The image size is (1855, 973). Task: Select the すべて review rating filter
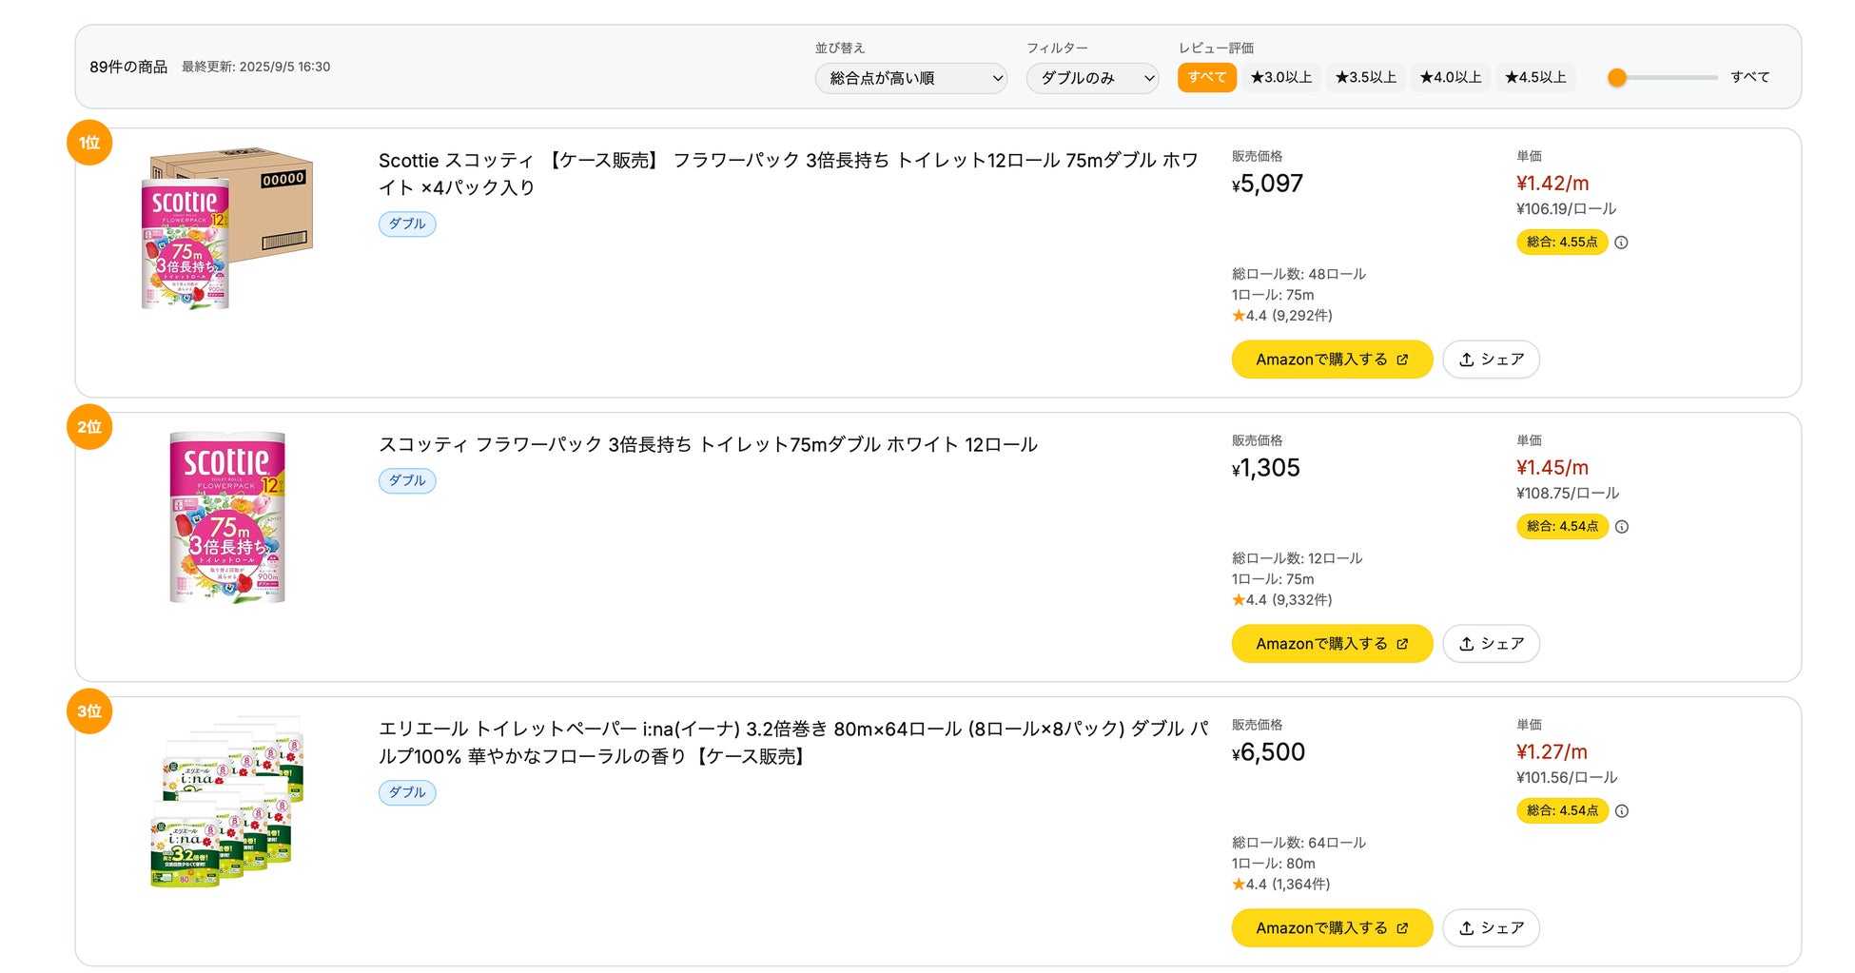point(1206,77)
